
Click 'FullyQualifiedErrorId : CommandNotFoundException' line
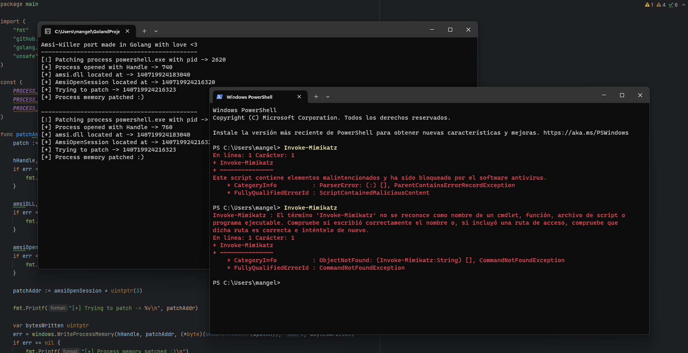316,268
